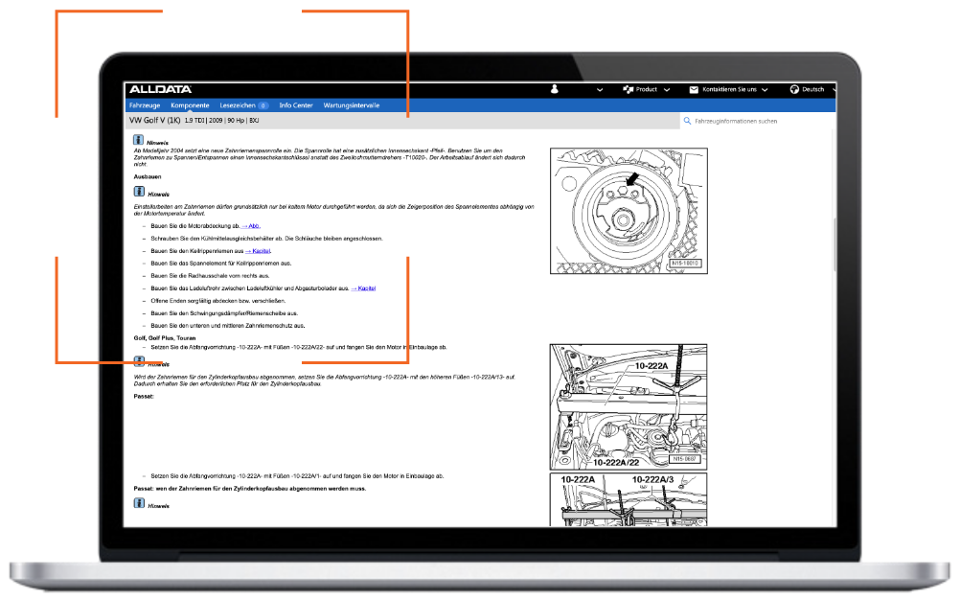This screenshot has width=960, height=599.
Task: Open the Product dropdown menu
Action: point(648,89)
